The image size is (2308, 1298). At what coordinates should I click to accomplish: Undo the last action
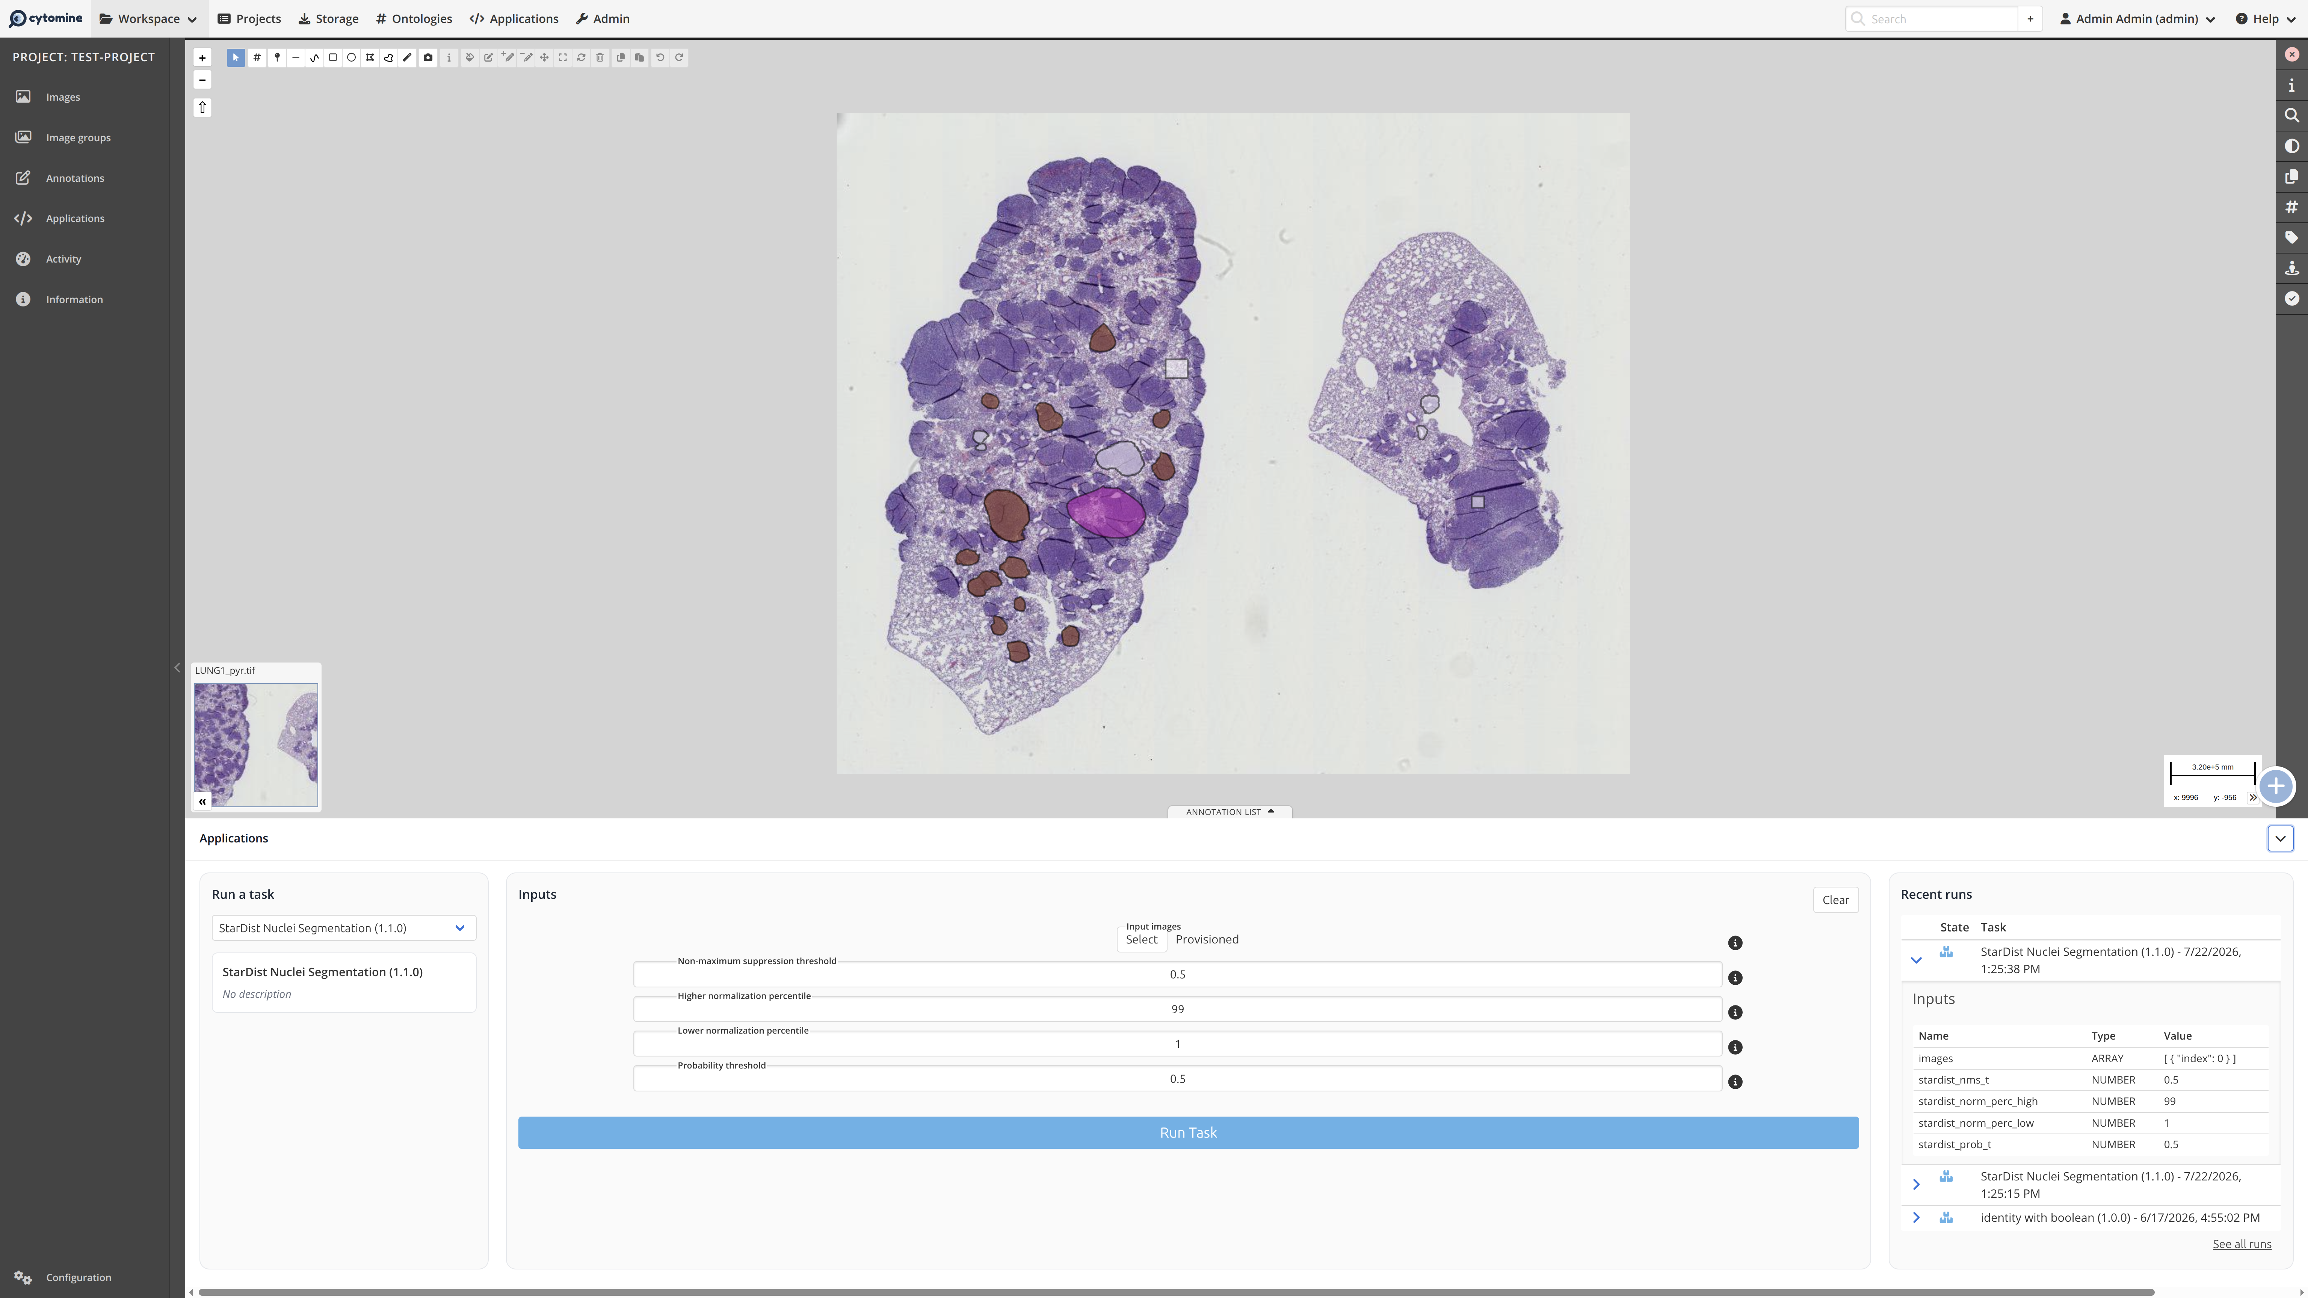pyautogui.click(x=660, y=57)
